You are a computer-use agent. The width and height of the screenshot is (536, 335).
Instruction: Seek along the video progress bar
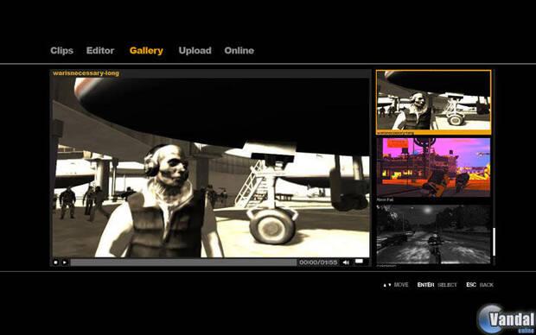tap(183, 262)
